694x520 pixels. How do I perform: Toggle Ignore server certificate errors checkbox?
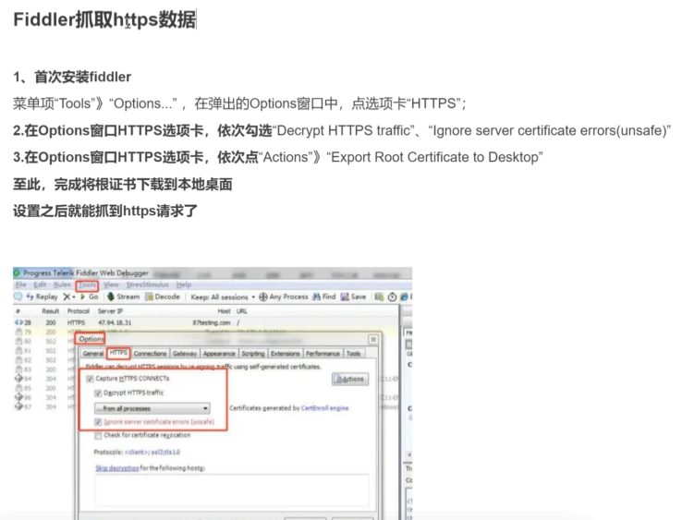tap(98, 422)
